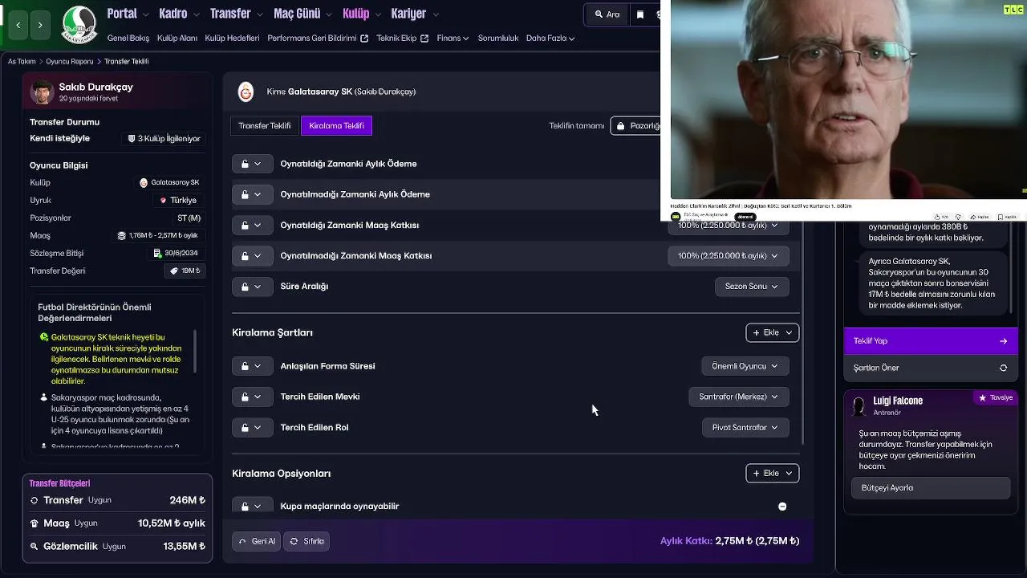The height and width of the screenshot is (578, 1027).
Task: Click the bookmark icon beside search
Action: (x=640, y=14)
